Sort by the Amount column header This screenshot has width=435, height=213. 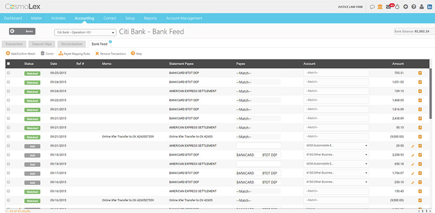(398, 64)
